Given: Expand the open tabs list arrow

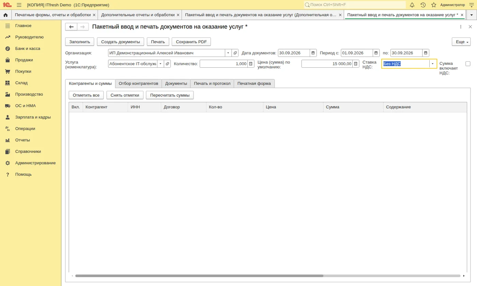Looking at the screenshot, I should click(x=472, y=15).
